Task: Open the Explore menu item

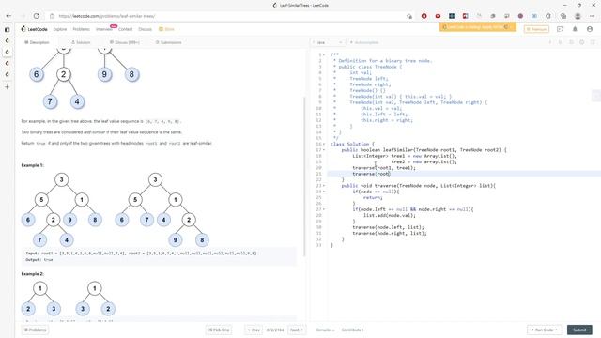Action: (x=60, y=29)
